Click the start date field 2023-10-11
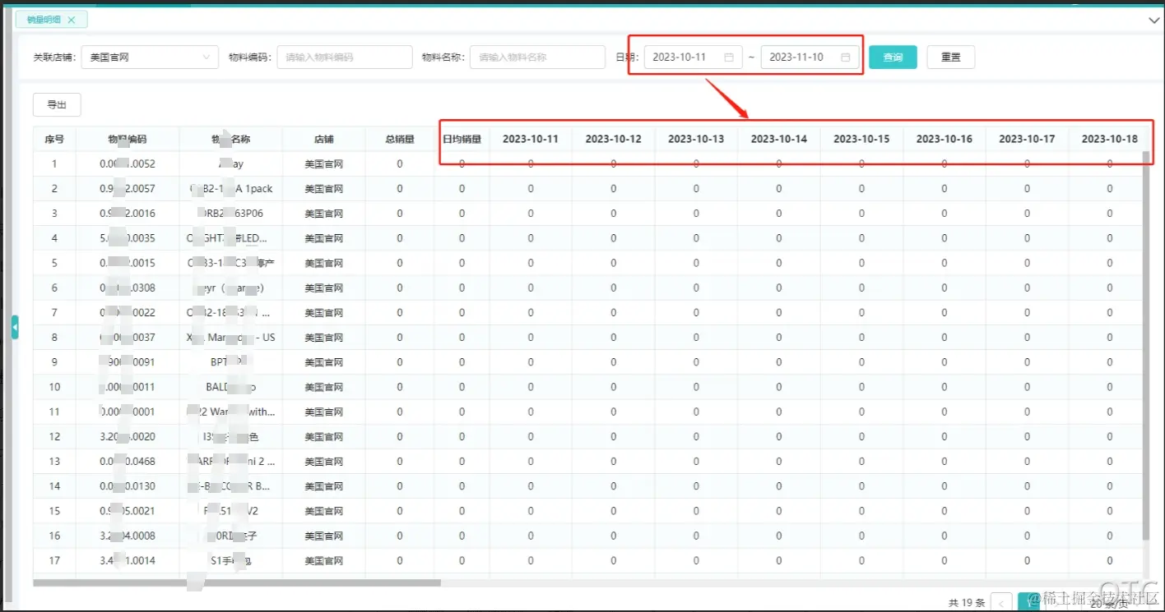This screenshot has width=1165, height=612. [694, 58]
